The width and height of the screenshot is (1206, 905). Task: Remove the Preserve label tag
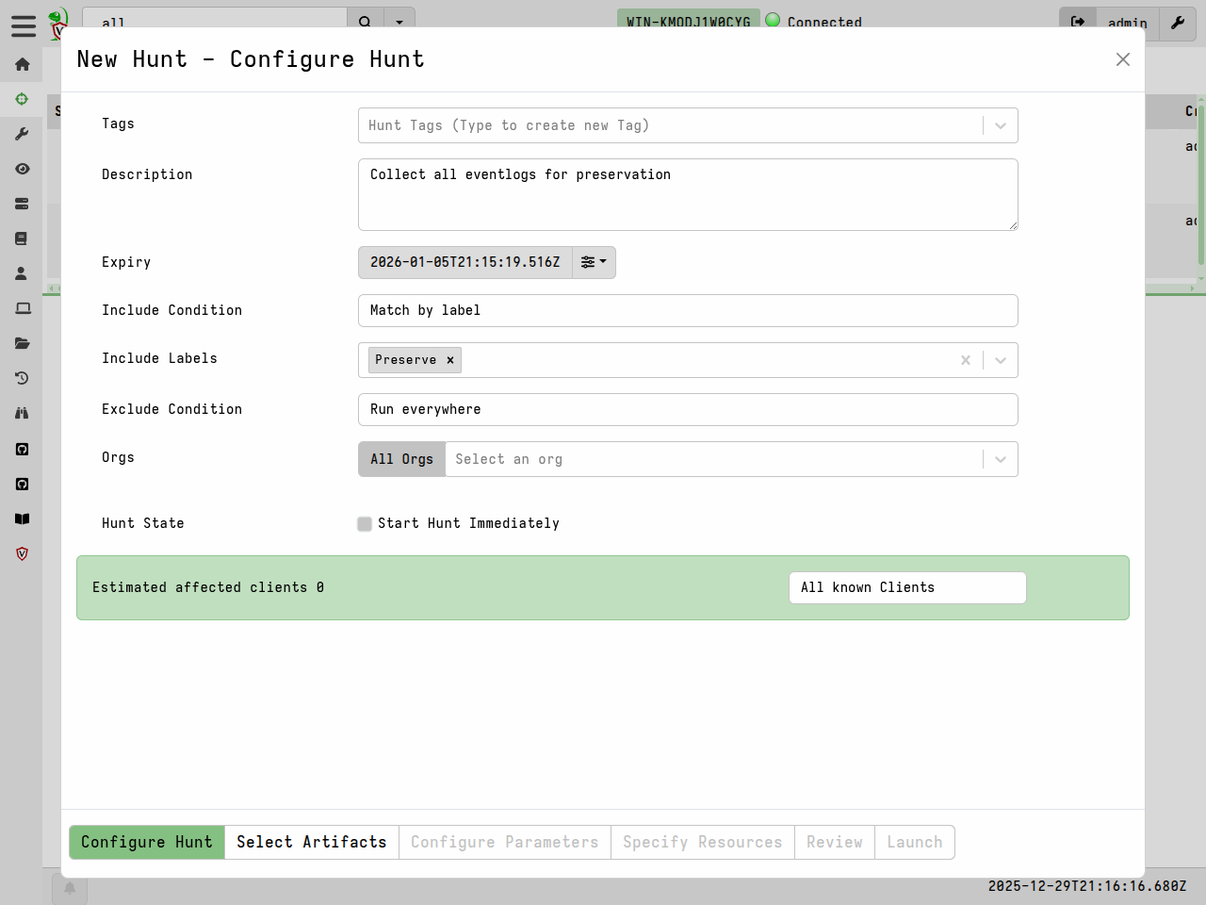pyautogui.click(x=450, y=360)
